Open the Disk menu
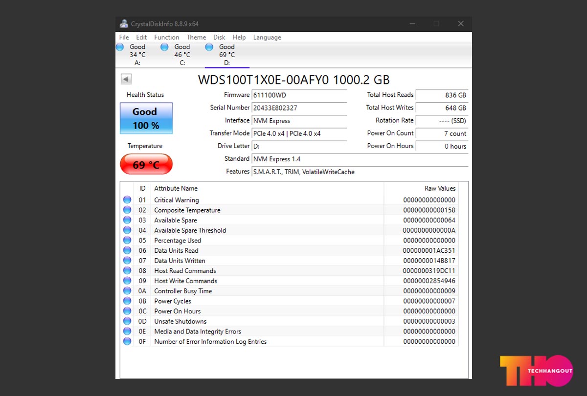The height and width of the screenshot is (396, 587). point(219,37)
